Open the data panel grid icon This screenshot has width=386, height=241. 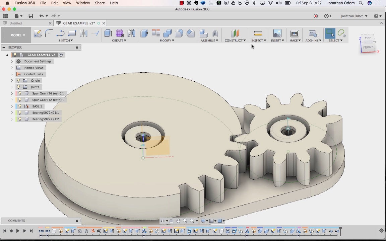click(x=5, y=16)
